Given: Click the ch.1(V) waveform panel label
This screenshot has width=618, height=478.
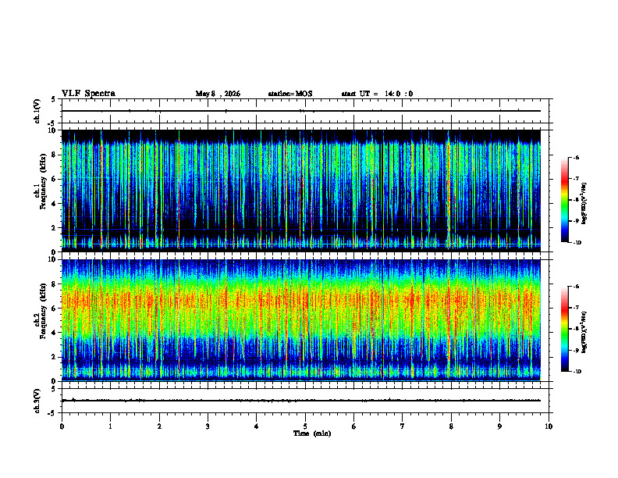Looking at the screenshot, I should coord(37,111).
